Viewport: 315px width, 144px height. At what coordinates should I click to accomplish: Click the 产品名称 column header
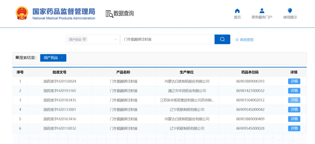point(124,72)
